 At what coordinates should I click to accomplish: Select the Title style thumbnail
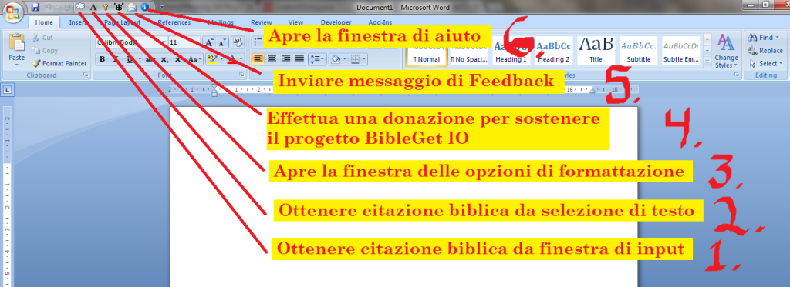(x=596, y=51)
